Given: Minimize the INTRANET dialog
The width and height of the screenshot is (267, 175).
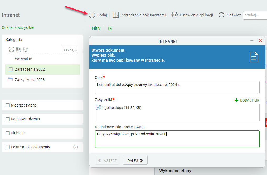Looking at the screenshot, I should tap(252, 41).
